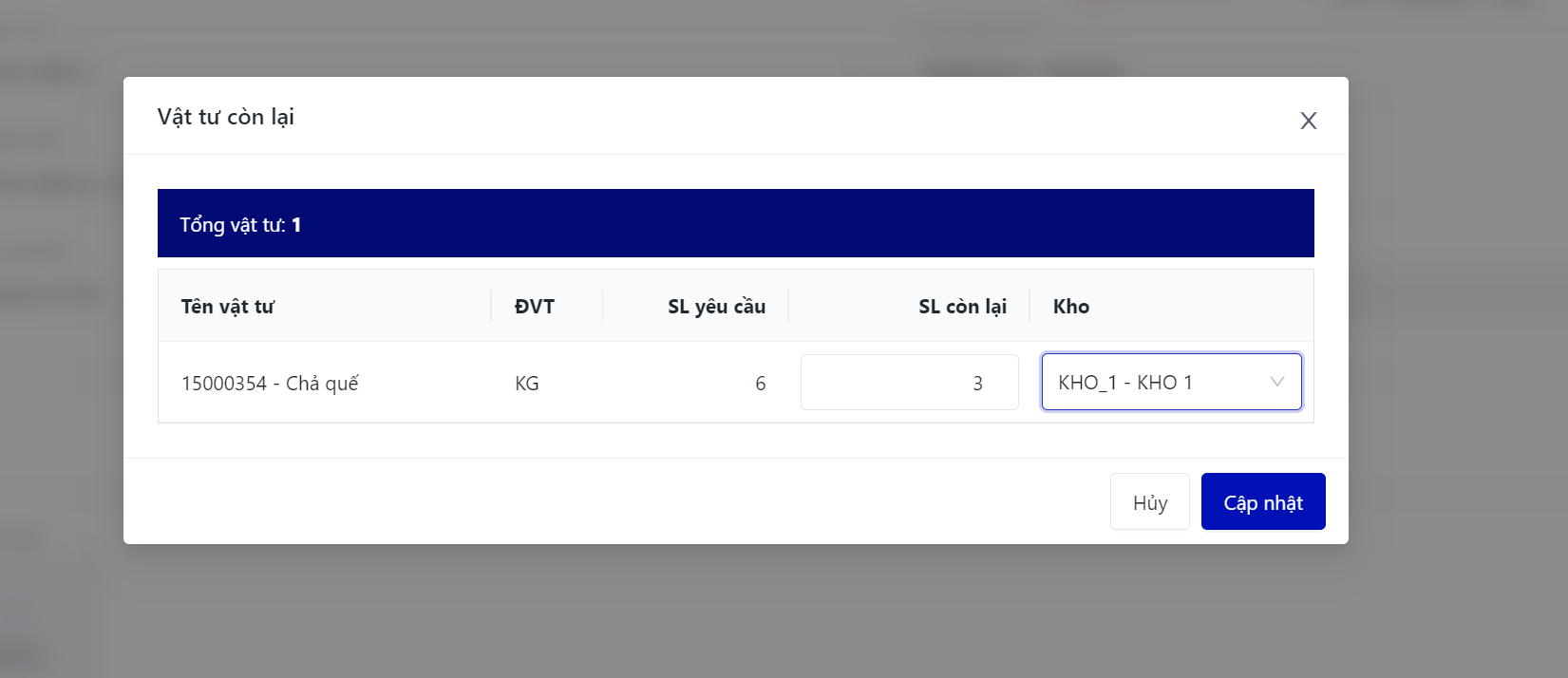Close the Vật tư còn lại dialog

click(x=1308, y=121)
